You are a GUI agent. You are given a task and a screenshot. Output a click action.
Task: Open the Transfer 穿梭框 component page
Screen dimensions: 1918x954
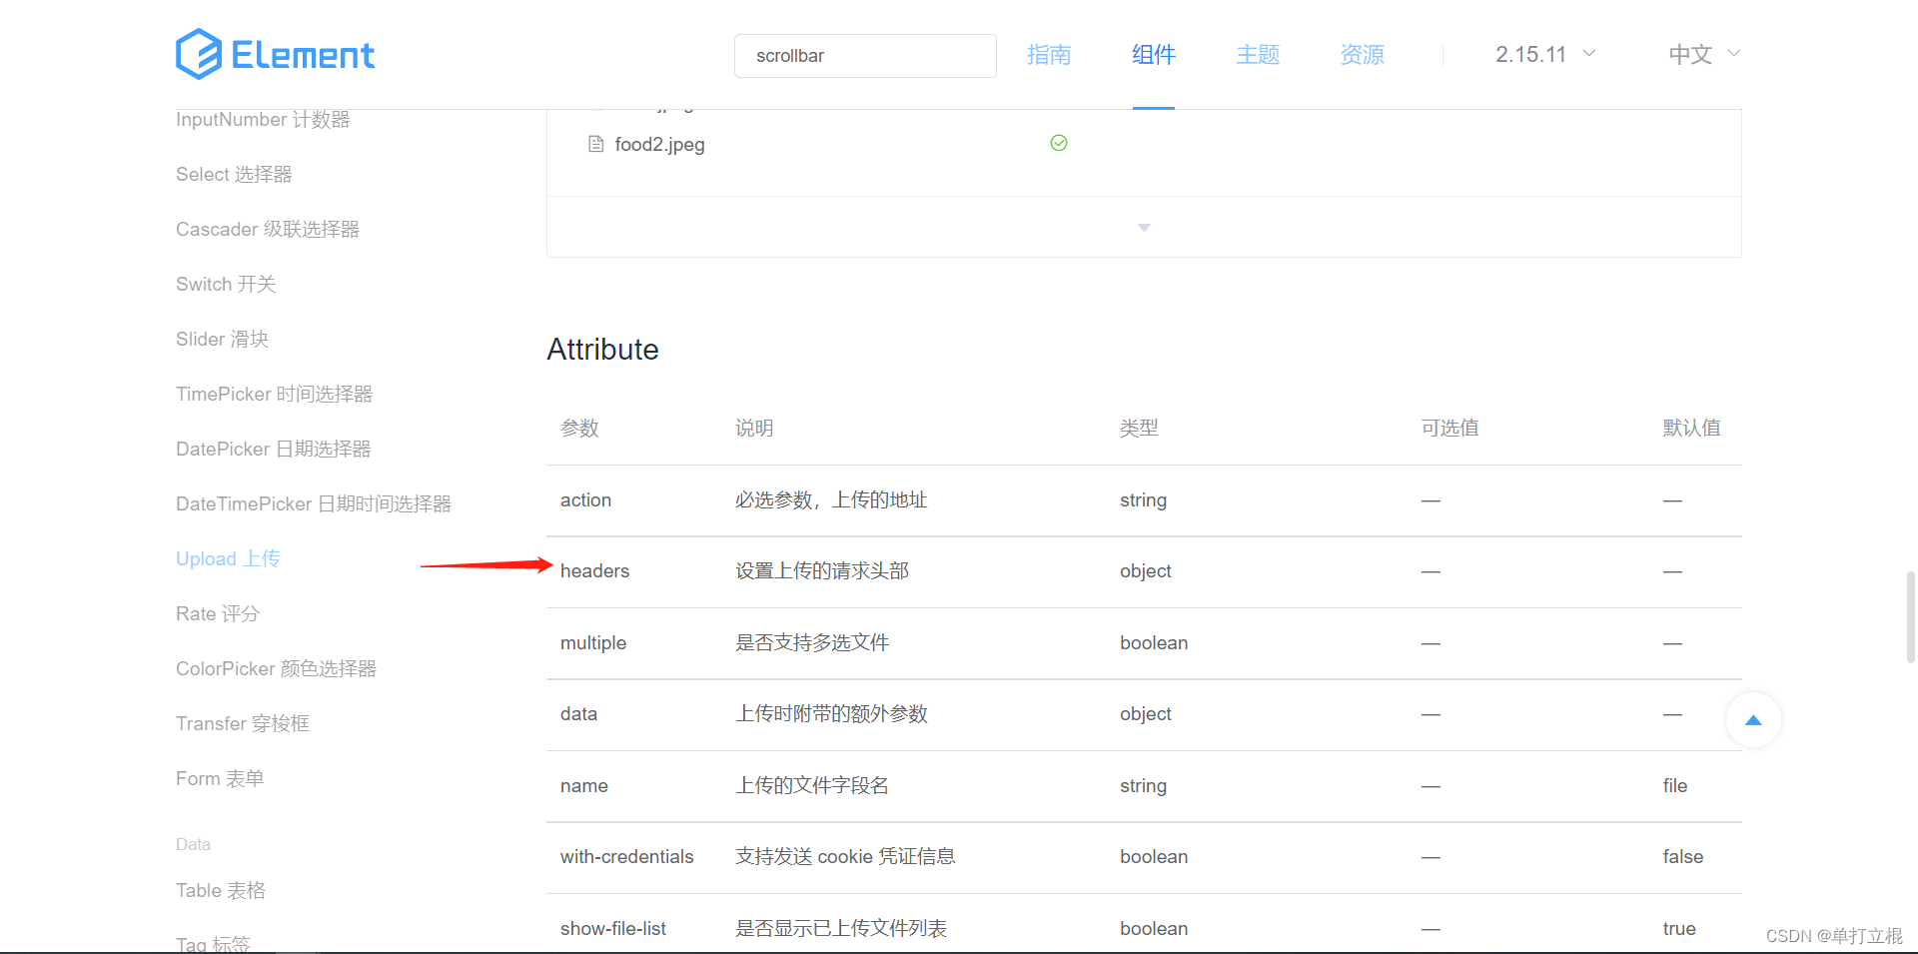pyautogui.click(x=243, y=723)
